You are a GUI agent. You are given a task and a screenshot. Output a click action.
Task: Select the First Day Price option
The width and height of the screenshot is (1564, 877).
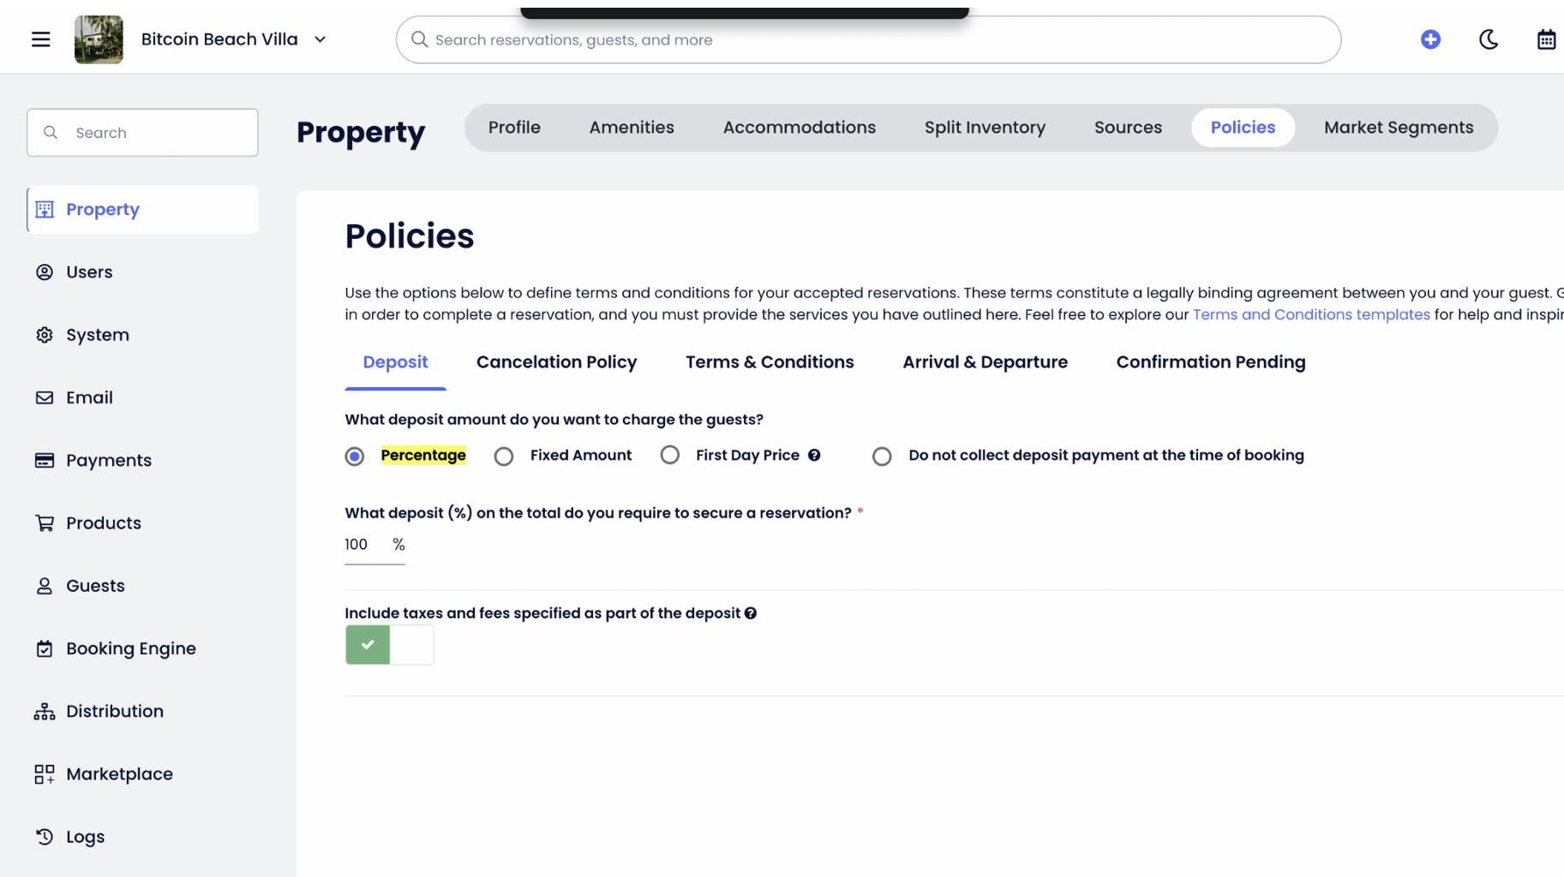pos(670,456)
